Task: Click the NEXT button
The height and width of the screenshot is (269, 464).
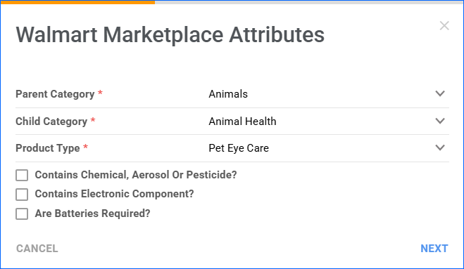Action: click(x=434, y=249)
